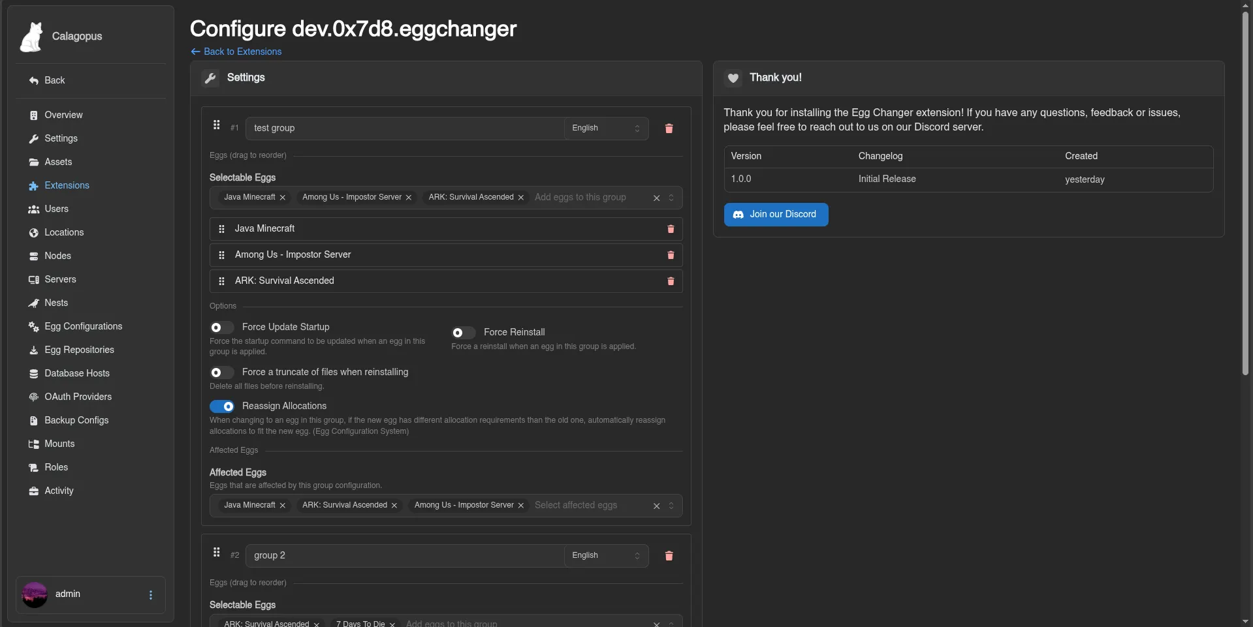Click drag handle on ARK: Survival Ascended row
The width and height of the screenshot is (1253, 627).
pyautogui.click(x=221, y=281)
